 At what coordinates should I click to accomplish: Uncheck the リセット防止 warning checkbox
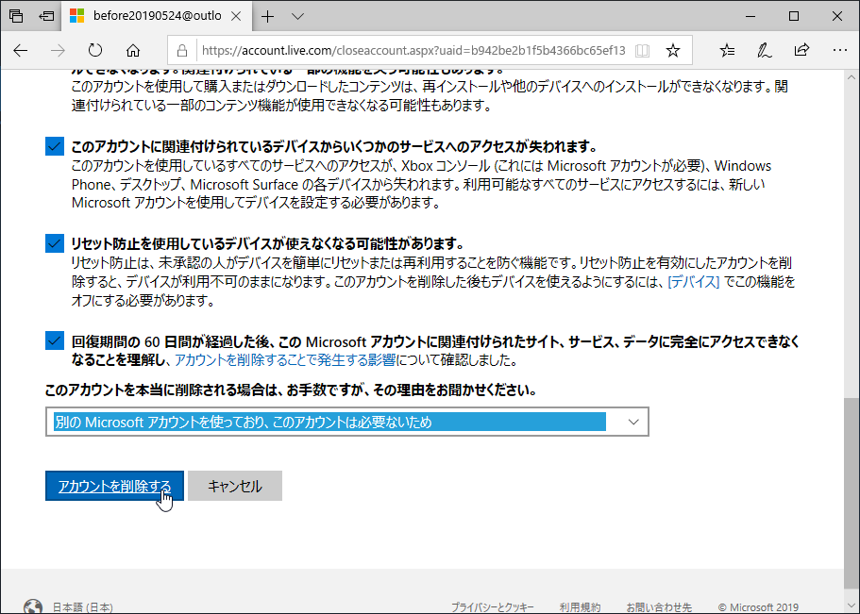[55, 242]
